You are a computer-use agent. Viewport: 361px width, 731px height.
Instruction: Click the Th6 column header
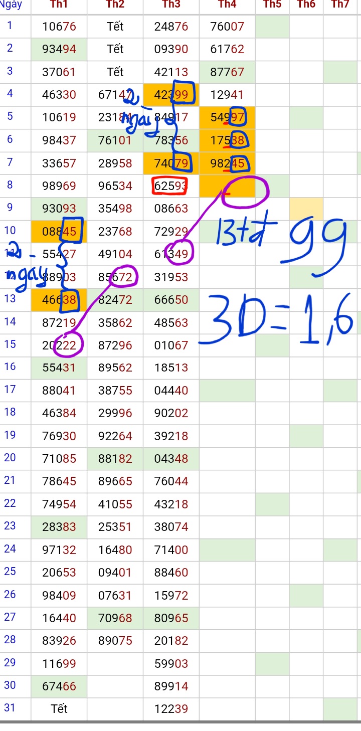(306, 5)
